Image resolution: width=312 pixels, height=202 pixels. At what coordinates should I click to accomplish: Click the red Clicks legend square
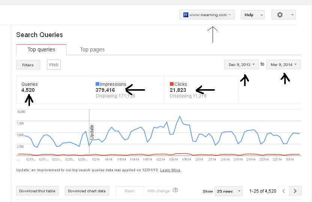[172, 84]
